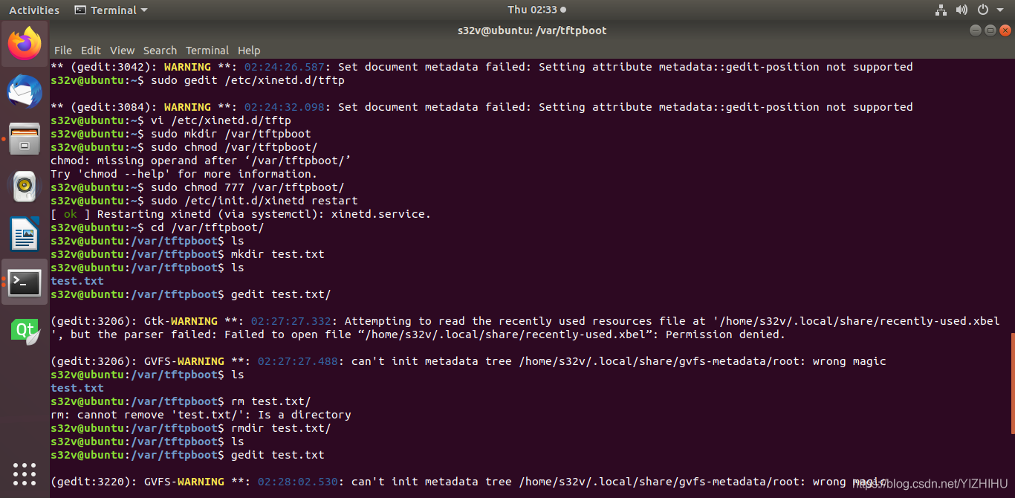Show applications grid at dock bottom
The width and height of the screenshot is (1015, 498).
pos(25,473)
